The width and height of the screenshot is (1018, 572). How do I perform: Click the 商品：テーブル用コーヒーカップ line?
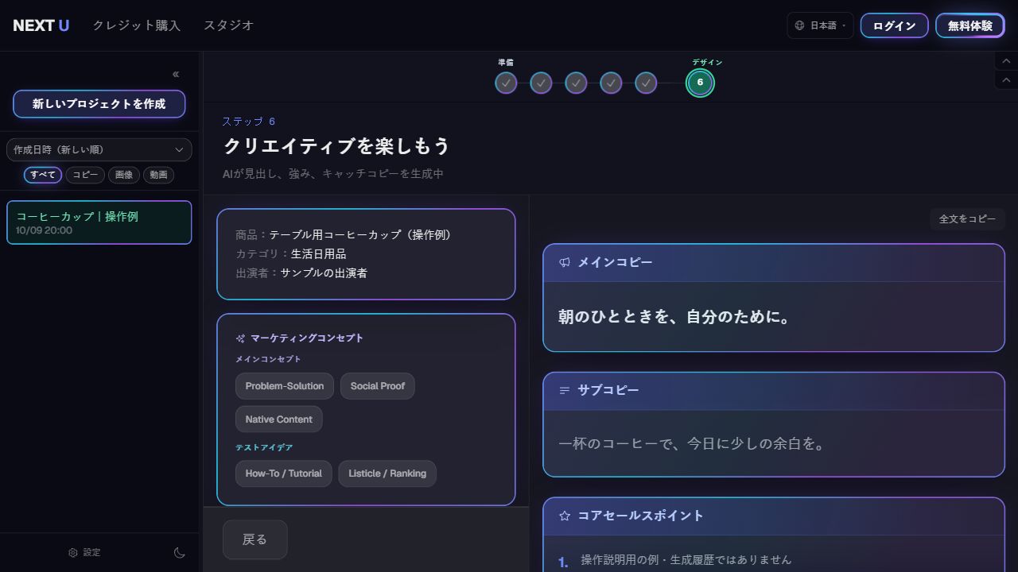344,235
